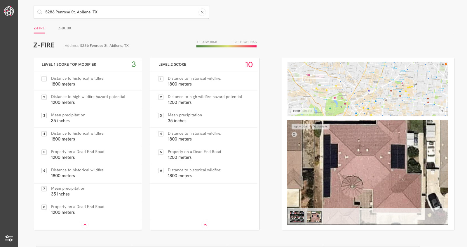Focus the address search input

pos(121,12)
